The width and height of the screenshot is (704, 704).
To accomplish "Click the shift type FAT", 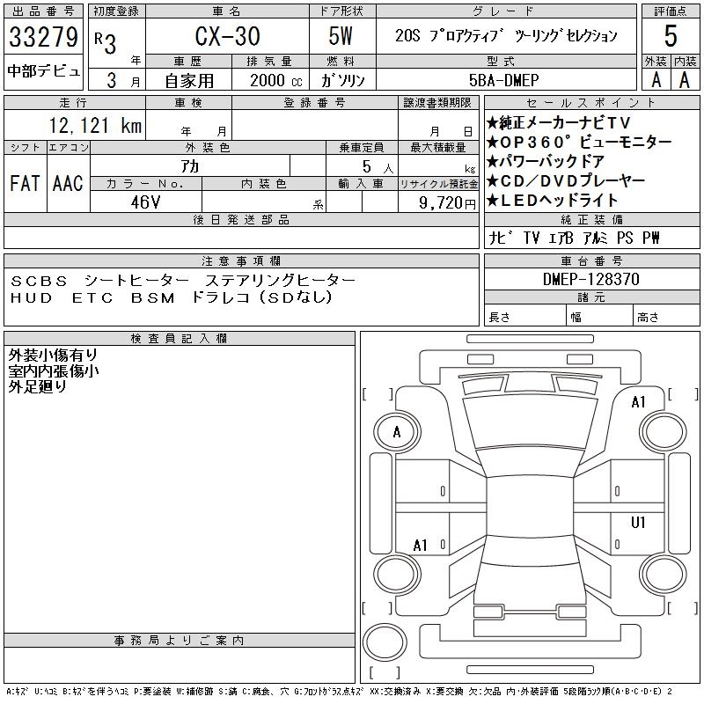I will [25, 183].
